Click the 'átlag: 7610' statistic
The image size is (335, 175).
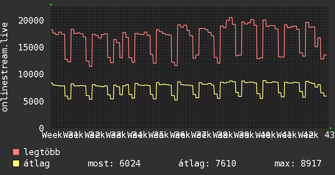coord(207,164)
